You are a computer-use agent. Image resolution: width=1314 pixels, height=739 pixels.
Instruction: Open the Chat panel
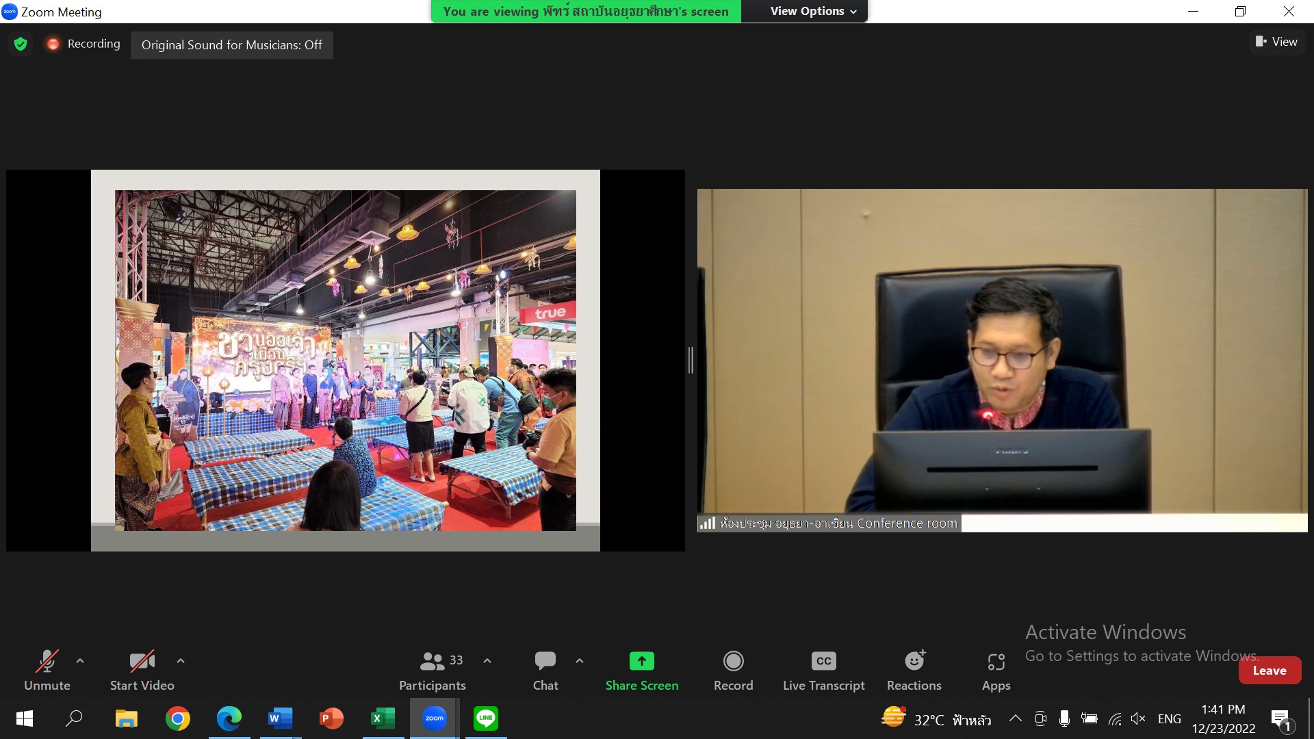[545, 671]
